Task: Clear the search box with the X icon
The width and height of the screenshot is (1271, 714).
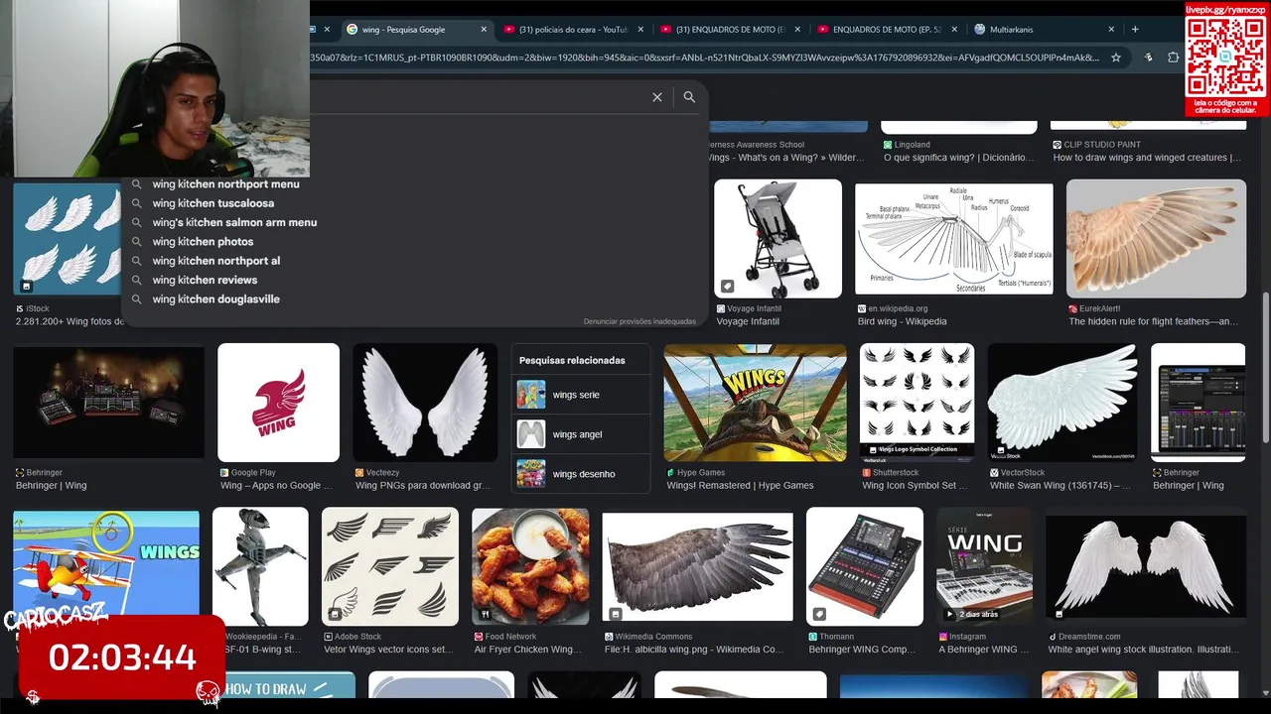Action: pyautogui.click(x=656, y=97)
